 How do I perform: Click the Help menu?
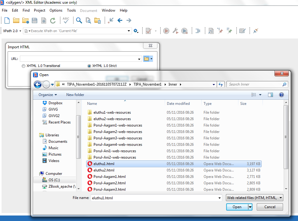point(123,10)
